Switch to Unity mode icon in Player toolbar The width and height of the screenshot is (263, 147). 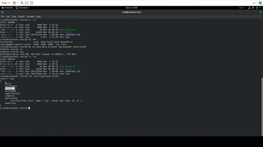(32, 3)
